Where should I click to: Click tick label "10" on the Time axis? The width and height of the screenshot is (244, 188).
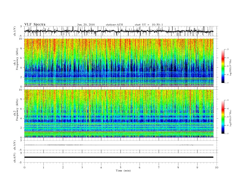(x=217, y=167)
